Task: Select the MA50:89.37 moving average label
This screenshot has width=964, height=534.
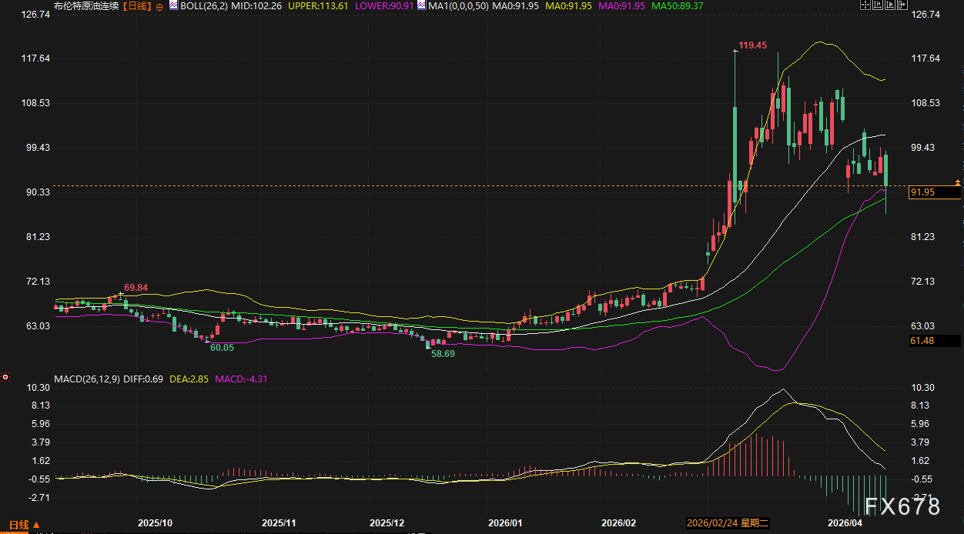Action: tap(678, 6)
